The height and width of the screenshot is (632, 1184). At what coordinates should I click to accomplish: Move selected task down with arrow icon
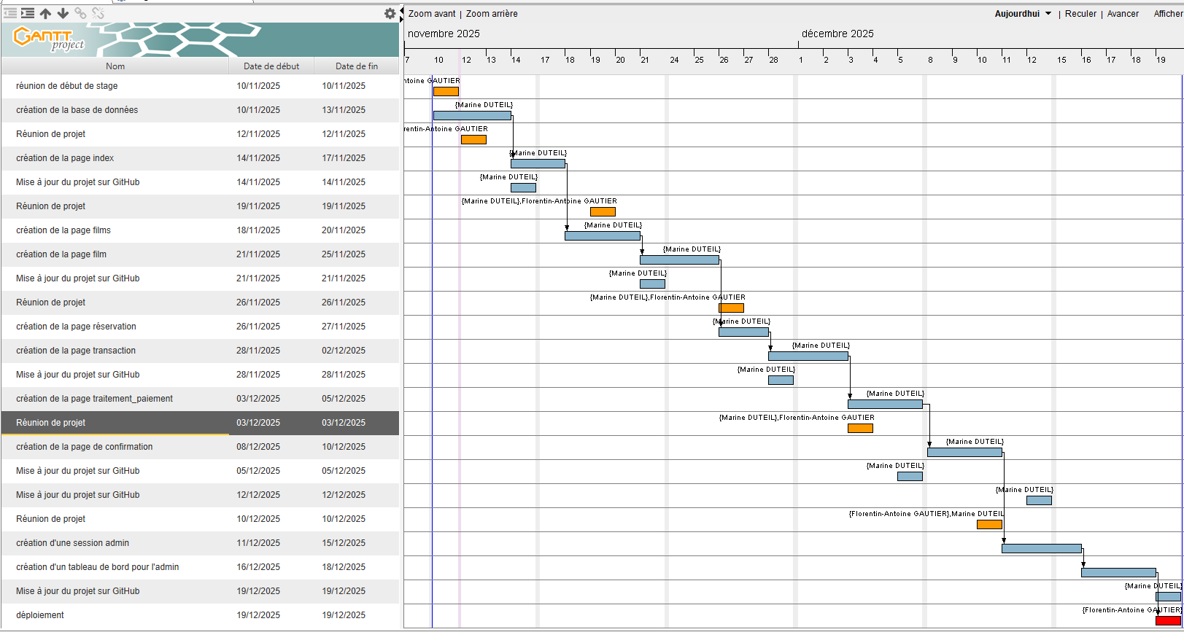click(x=63, y=13)
